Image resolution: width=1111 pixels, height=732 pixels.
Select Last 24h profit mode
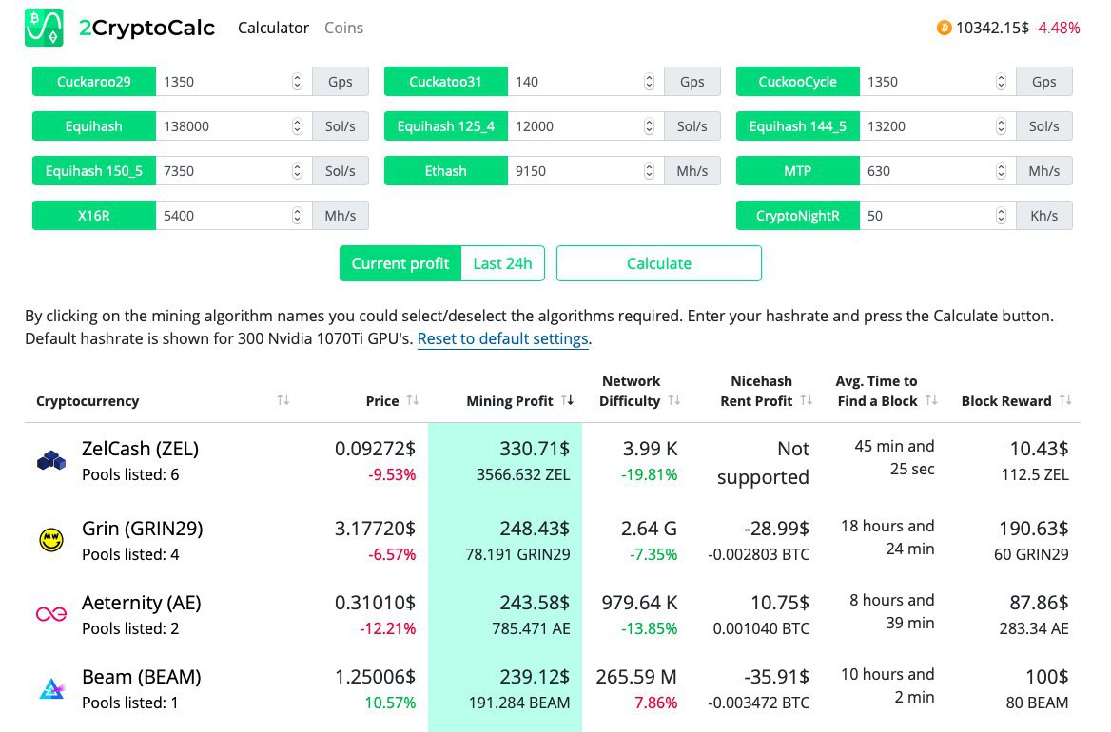click(x=502, y=263)
